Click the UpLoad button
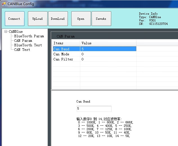This screenshot has height=146, width=178. [37, 19]
